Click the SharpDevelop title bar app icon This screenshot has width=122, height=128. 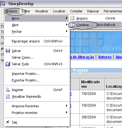coord(3,3)
